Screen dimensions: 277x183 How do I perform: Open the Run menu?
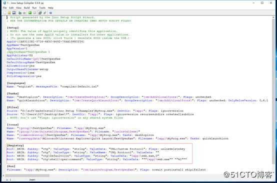[x=34, y=8]
